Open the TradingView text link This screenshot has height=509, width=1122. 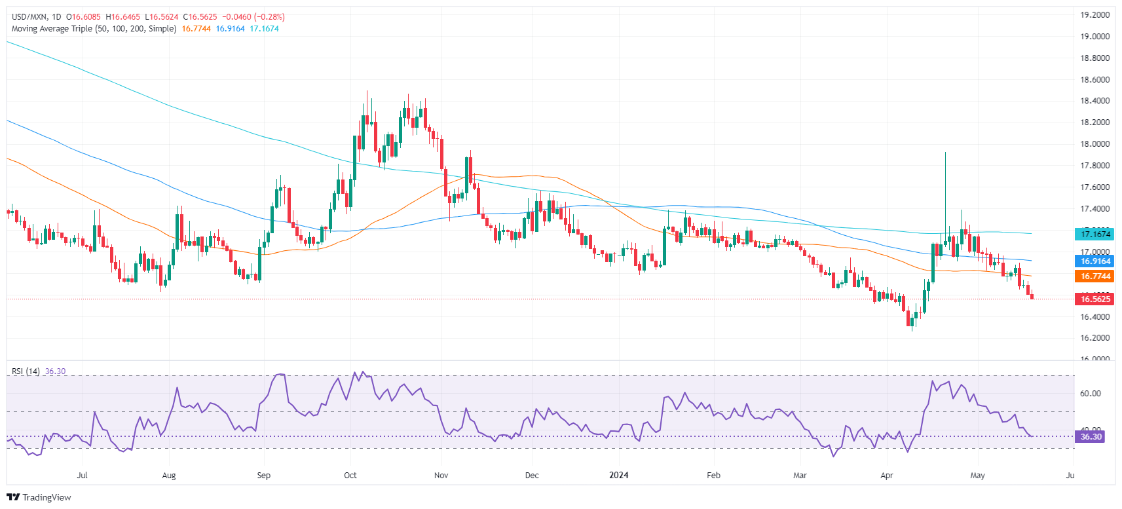point(47,497)
